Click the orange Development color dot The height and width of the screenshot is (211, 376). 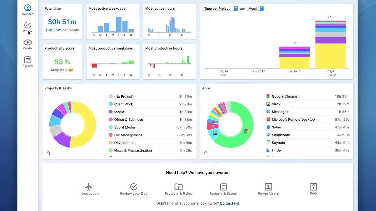pos(111,142)
